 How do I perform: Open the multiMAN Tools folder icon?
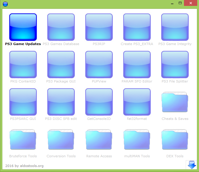(137, 139)
